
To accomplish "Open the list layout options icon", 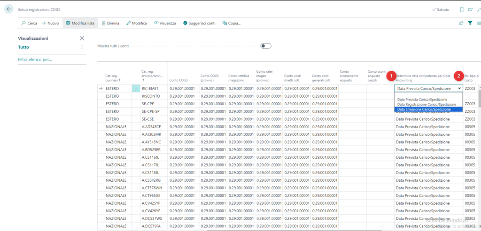I will (479, 23).
